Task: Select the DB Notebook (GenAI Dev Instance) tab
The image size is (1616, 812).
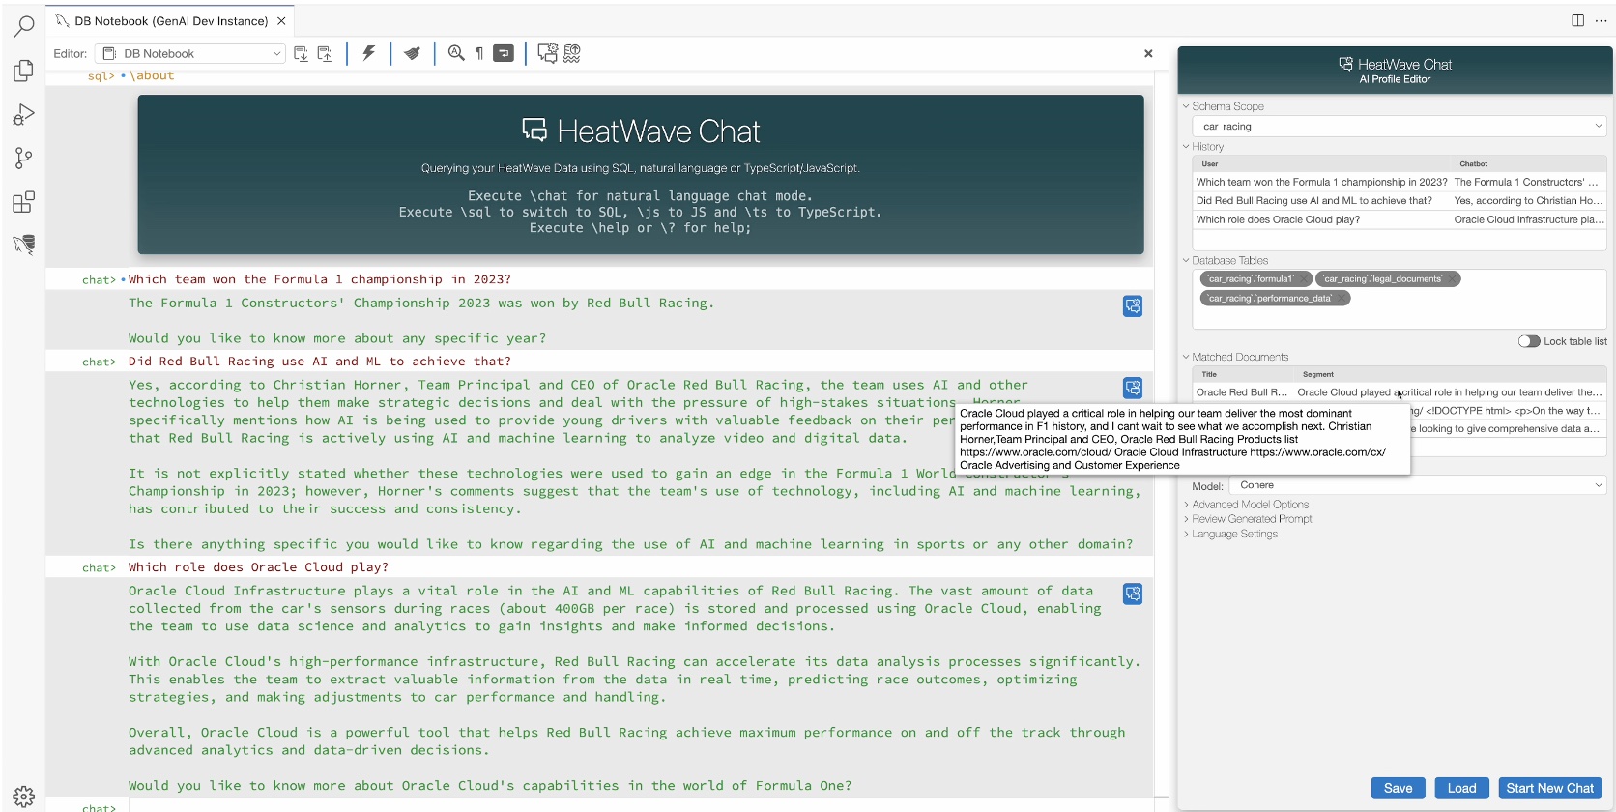Action: 170,21
